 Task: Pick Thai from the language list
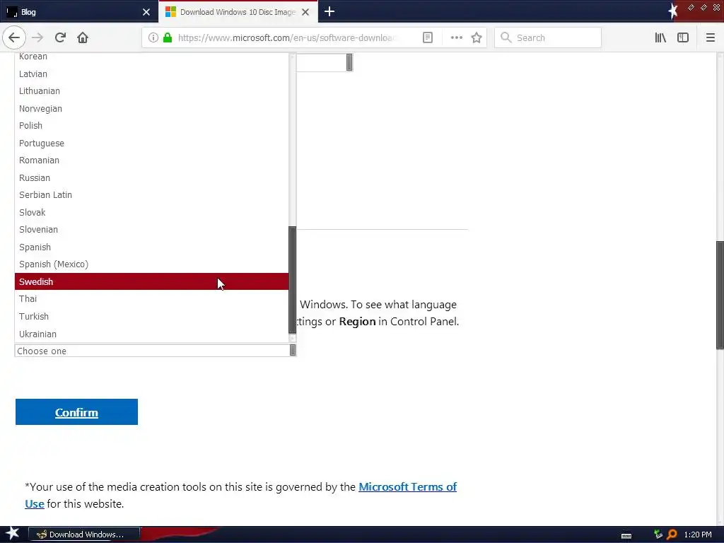pos(152,299)
